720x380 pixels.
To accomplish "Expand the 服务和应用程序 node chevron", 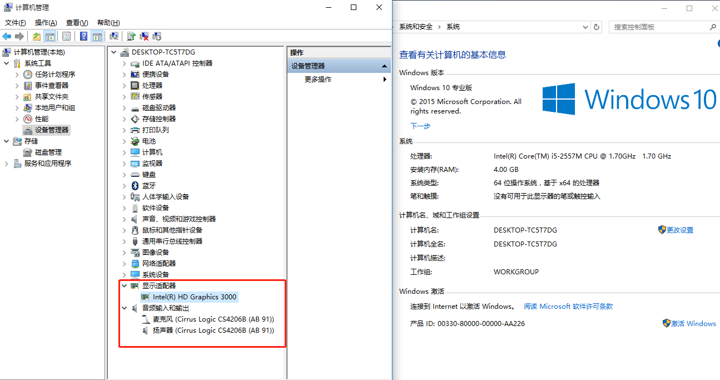I will click(6, 163).
